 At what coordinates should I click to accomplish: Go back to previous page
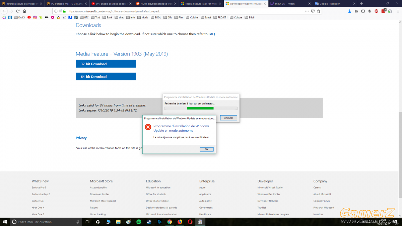coord(4,11)
